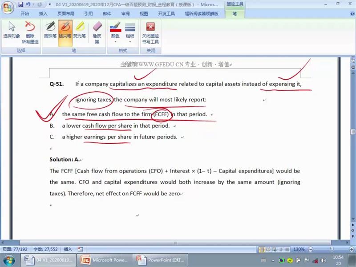Click the vertical scrollbar thumb
This screenshot has width=356, height=267.
[x=353, y=132]
